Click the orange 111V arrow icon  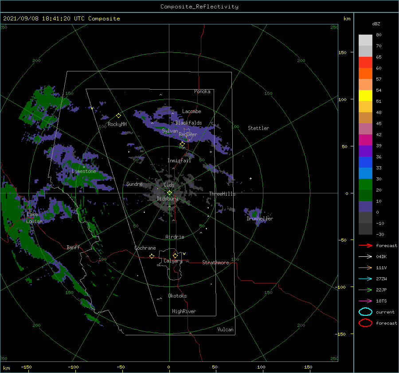point(365,267)
